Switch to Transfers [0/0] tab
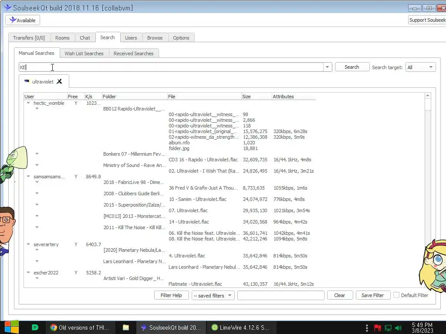Image resolution: width=446 pixels, height=334 pixels. (x=29, y=38)
